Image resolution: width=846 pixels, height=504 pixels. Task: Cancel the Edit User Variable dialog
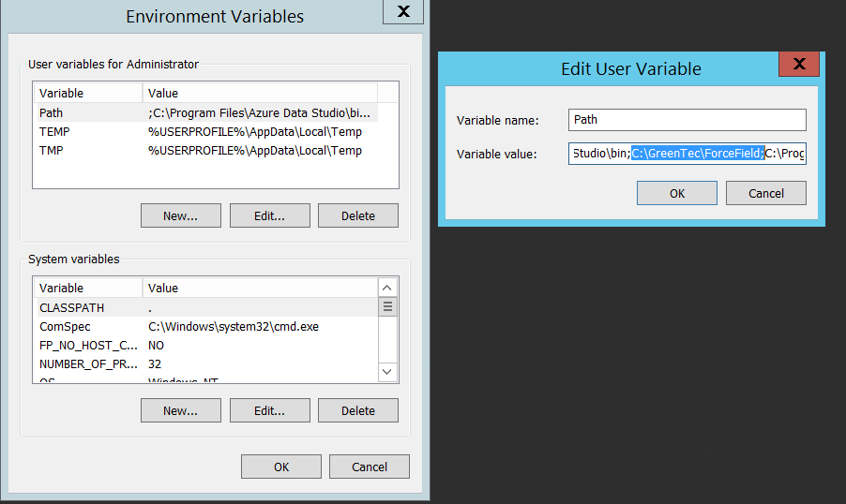point(766,193)
